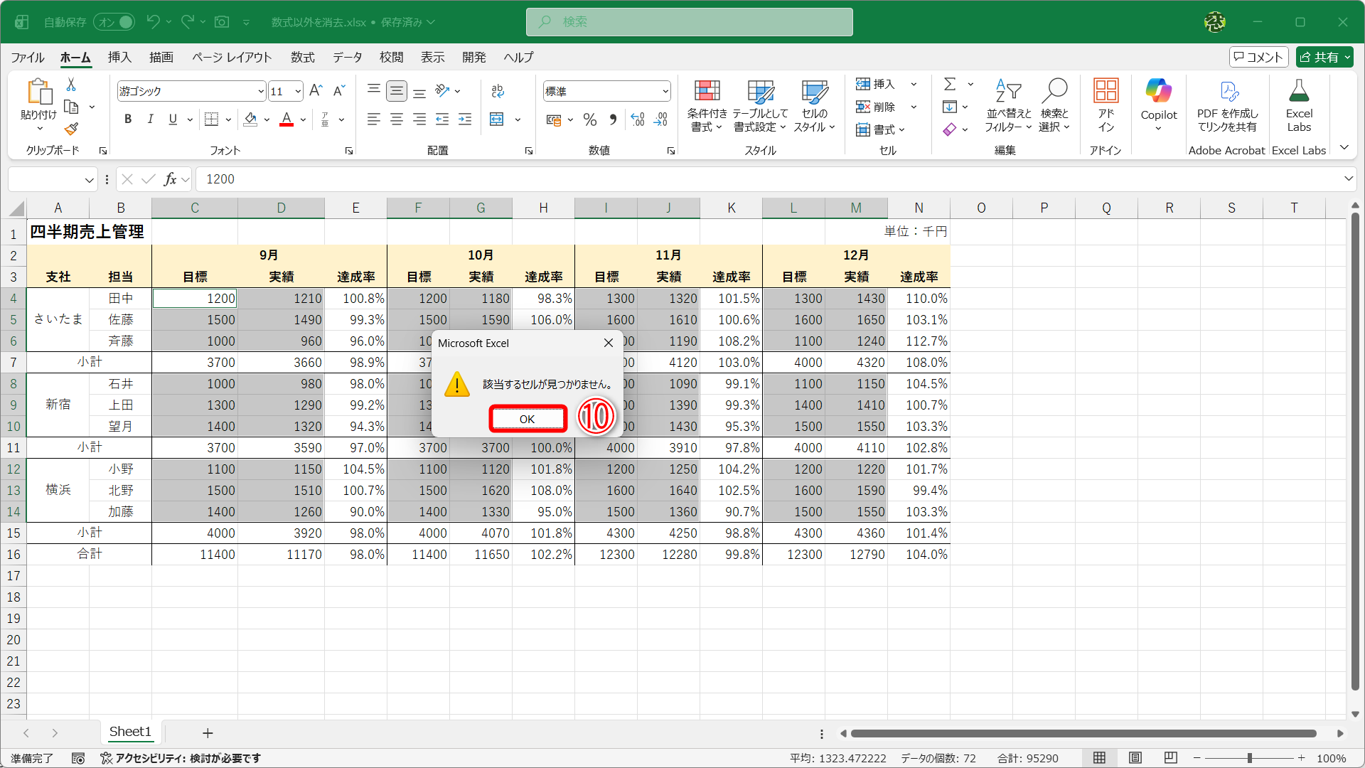Open the number format dropdown

pos(665,91)
